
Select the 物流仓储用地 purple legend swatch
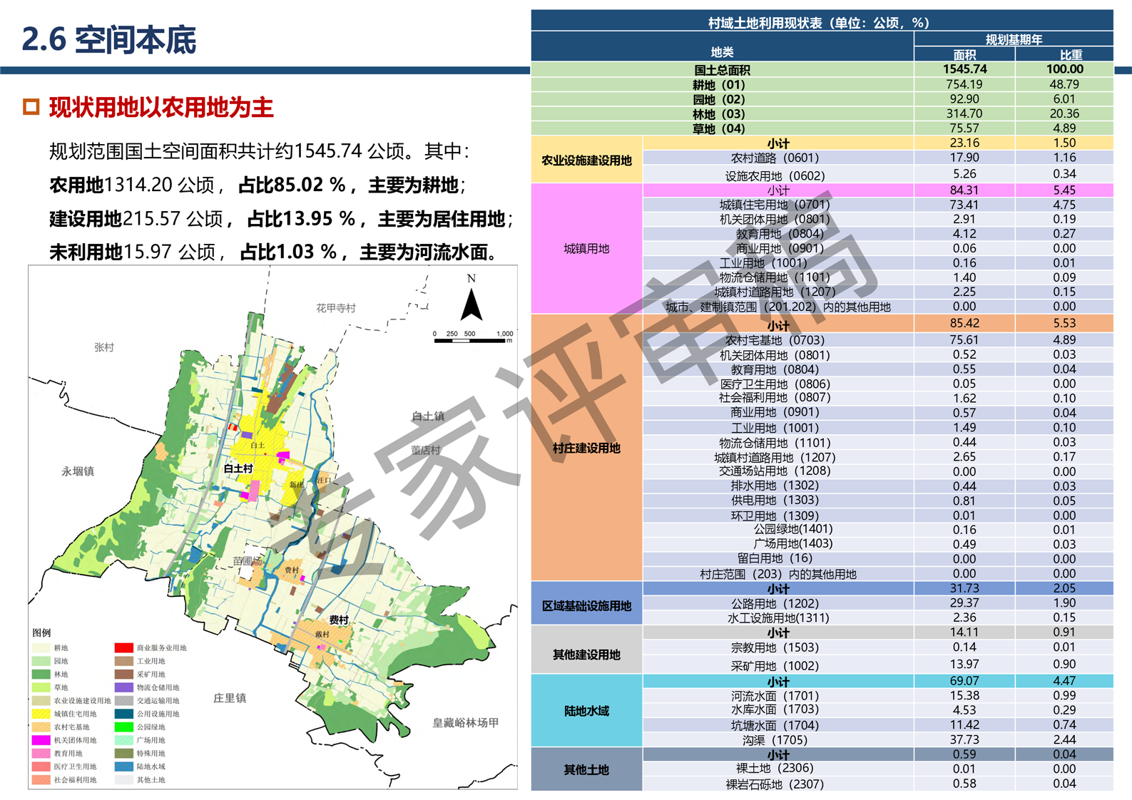point(124,687)
